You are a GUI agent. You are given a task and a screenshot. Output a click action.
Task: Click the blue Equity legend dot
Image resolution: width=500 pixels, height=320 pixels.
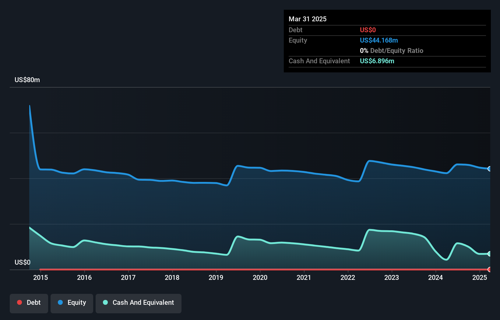click(61, 303)
